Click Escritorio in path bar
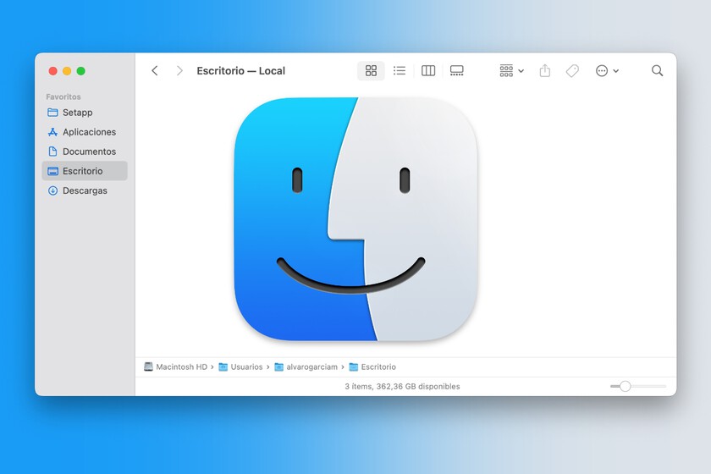 pos(372,367)
